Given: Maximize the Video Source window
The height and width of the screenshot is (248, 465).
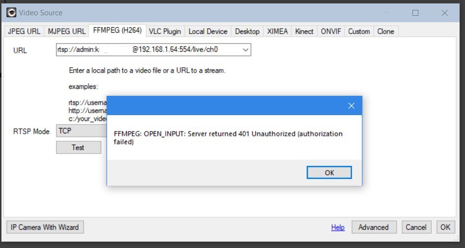Looking at the screenshot, I should coord(415,12).
